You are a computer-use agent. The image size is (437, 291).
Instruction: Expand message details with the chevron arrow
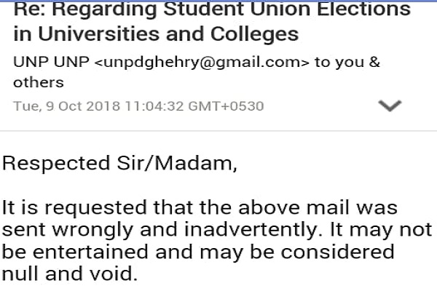pos(390,105)
